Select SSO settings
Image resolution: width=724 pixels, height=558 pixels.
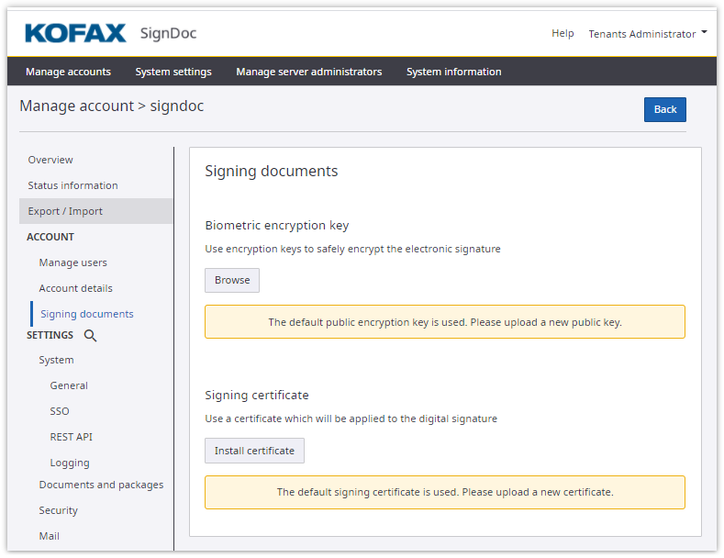(60, 411)
